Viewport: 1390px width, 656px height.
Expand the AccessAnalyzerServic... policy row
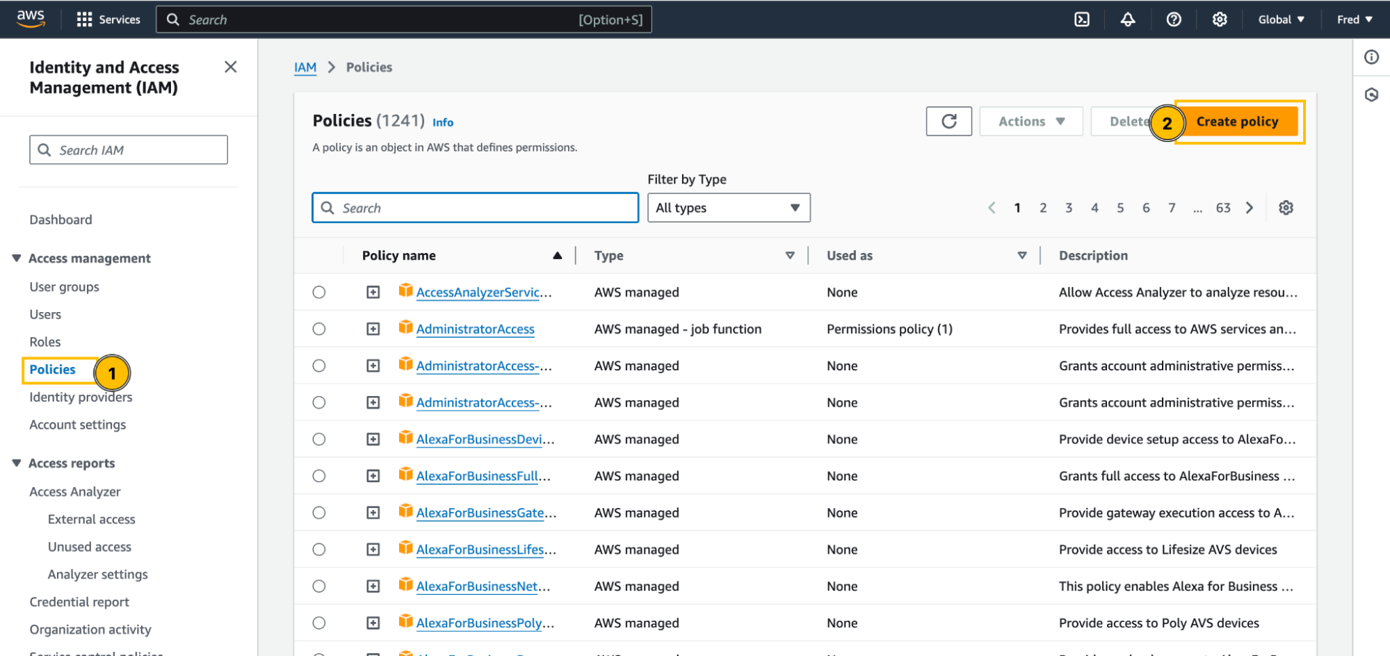click(373, 293)
